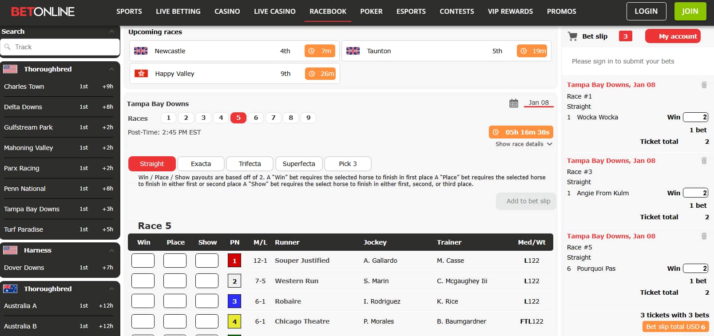The width and height of the screenshot is (714, 336).
Task: Check the Win box for Western Run
Action: pos(143,281)
